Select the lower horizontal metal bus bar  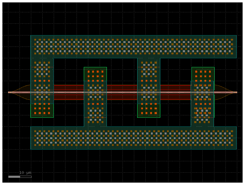pyautogui.click(x=133, y=138)
